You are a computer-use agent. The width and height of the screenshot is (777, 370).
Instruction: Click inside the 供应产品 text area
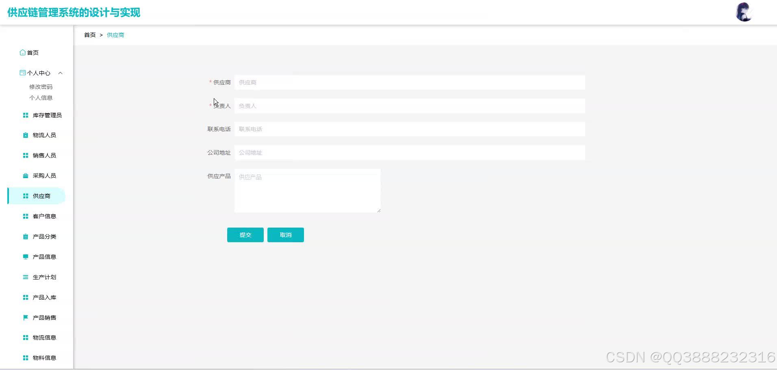(x=308, y=191)
